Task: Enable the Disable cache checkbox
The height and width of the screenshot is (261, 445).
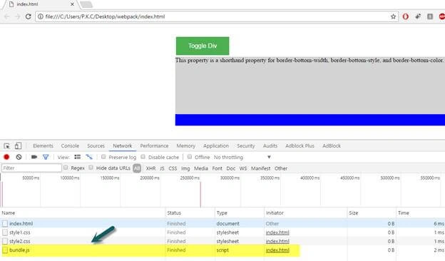Action: point(143,157)
